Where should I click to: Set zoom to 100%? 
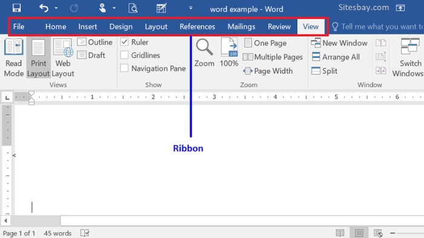(x=229, y=53)
